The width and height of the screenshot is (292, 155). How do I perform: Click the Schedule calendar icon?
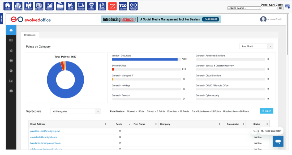39,6
